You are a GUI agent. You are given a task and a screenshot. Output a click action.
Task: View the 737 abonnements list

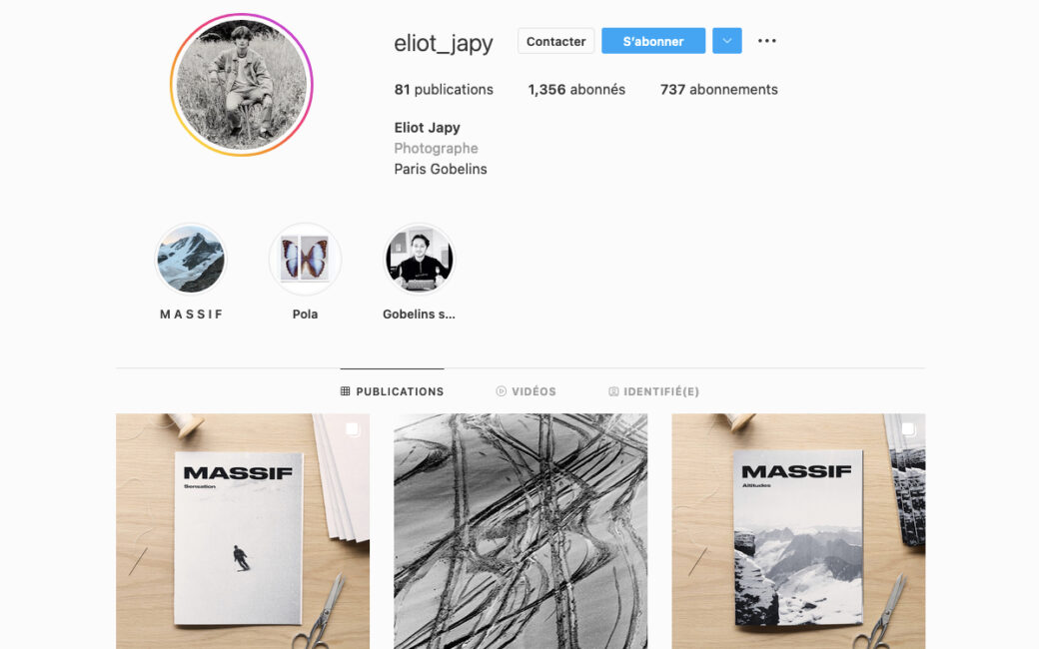719,90
